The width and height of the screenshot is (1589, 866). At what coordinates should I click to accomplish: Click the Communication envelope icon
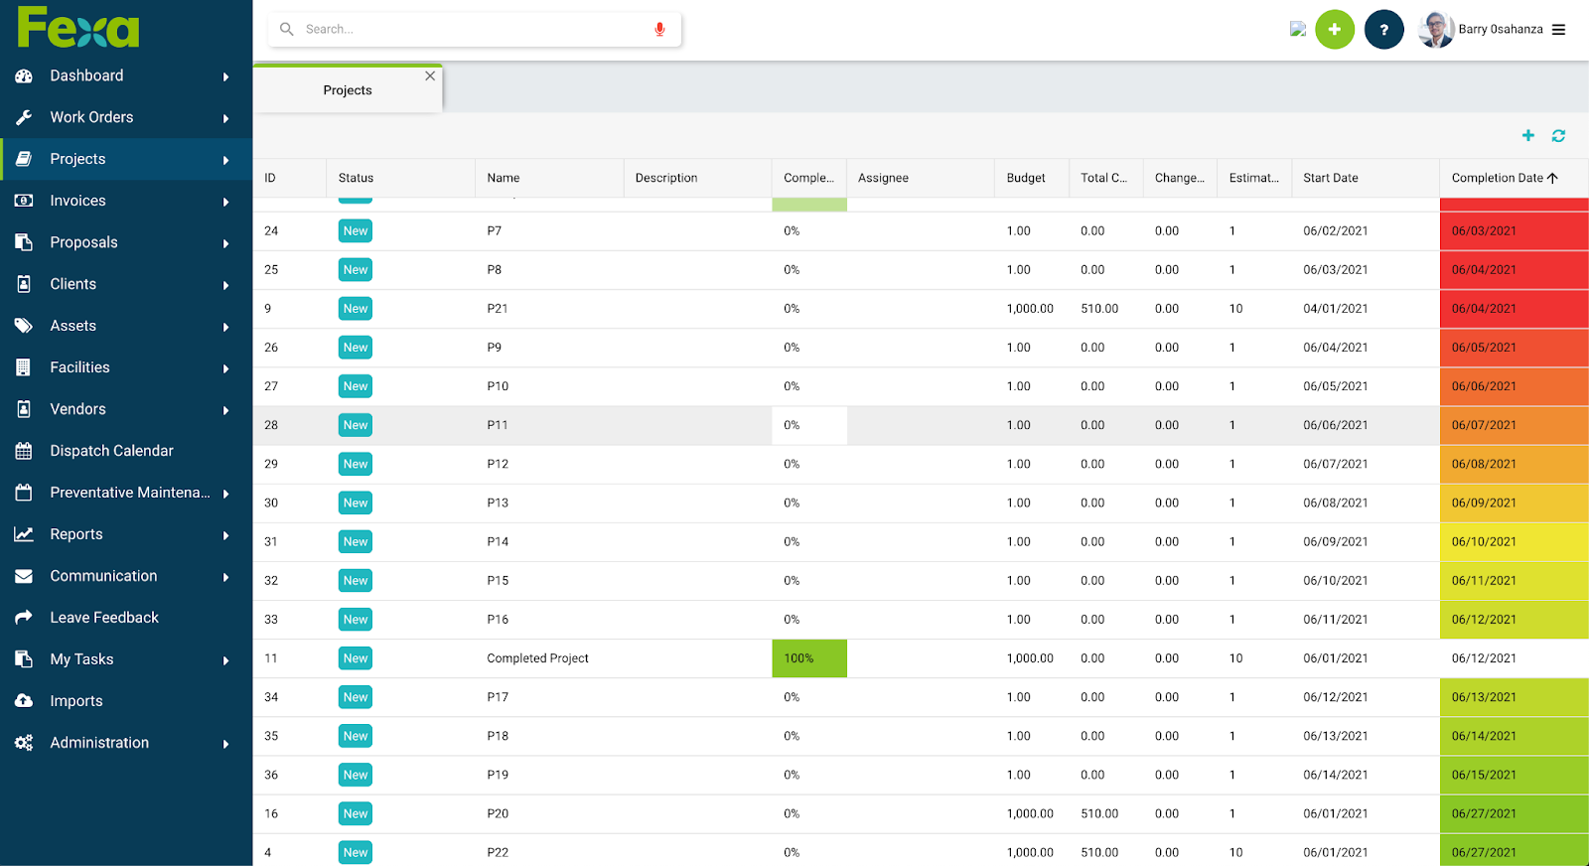(24, 576)
